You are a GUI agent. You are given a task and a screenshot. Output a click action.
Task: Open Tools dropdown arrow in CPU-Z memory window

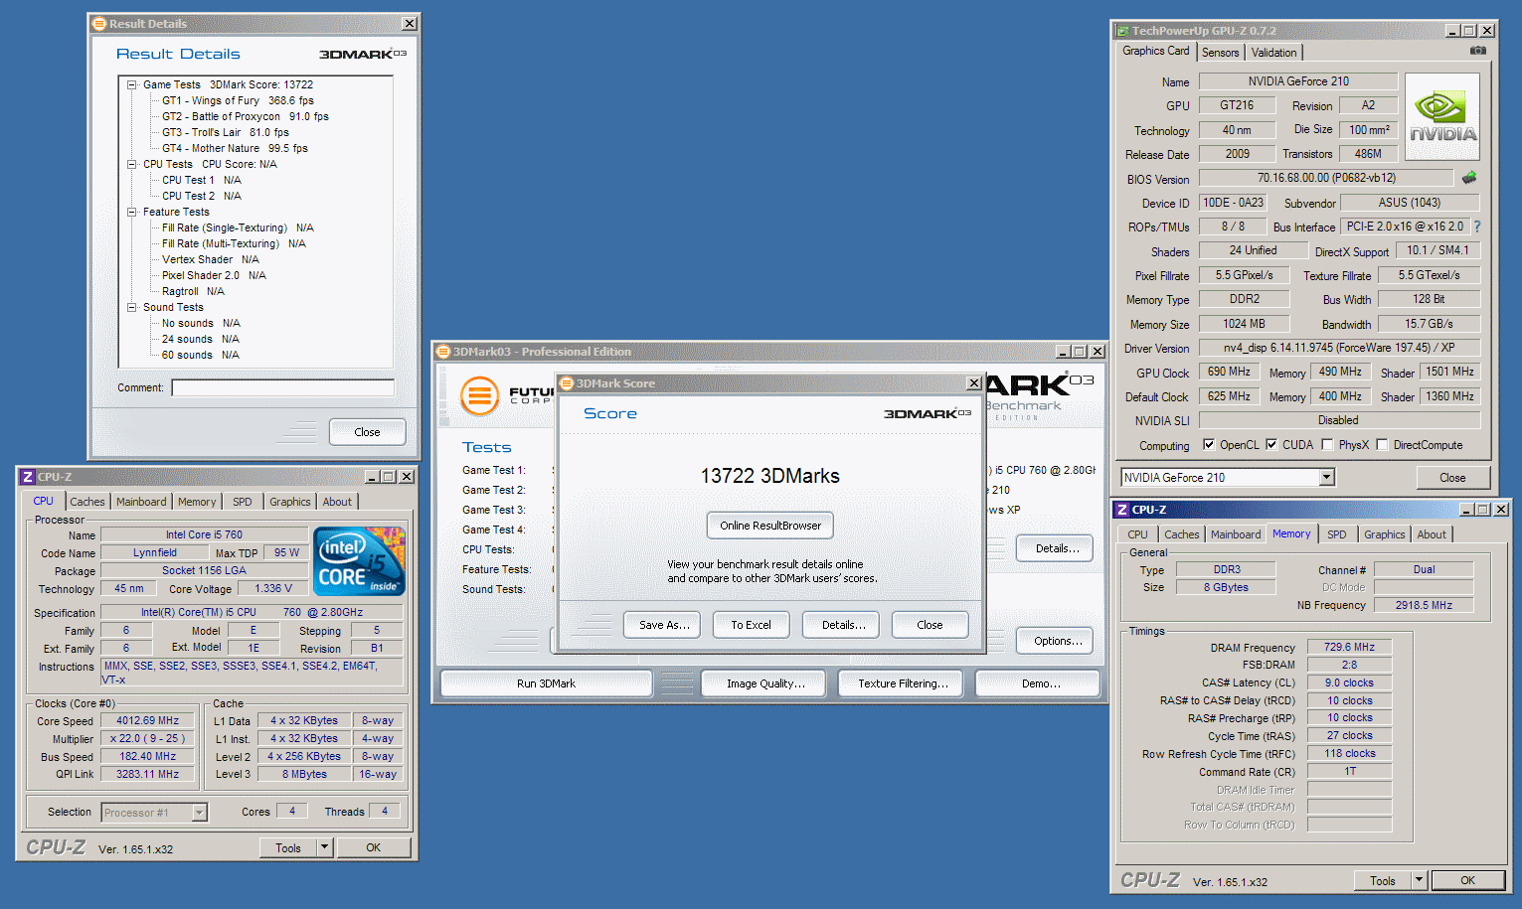[x=1419, y=880]
